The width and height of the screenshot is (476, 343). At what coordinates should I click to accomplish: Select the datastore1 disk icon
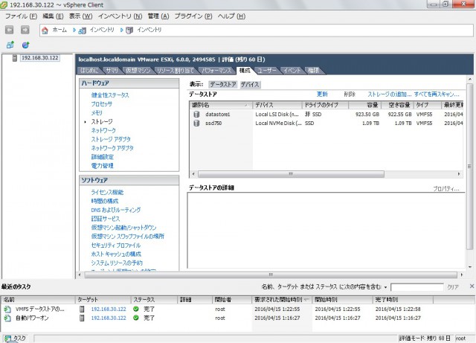197,114
